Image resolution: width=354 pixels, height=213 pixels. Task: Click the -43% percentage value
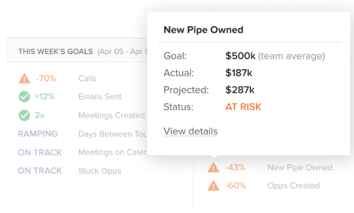(235, 167)
